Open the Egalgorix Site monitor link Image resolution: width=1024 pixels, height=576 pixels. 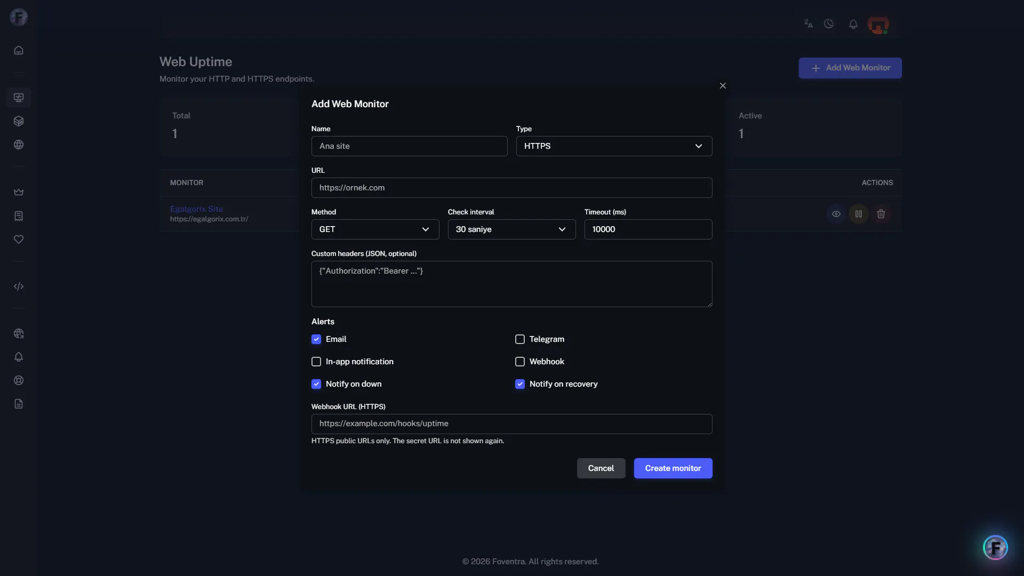[196, 209]
